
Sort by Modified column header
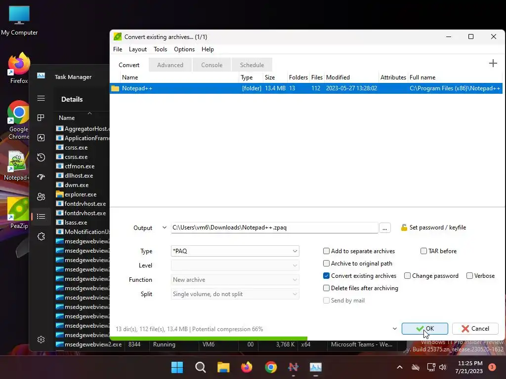point(351,77)
